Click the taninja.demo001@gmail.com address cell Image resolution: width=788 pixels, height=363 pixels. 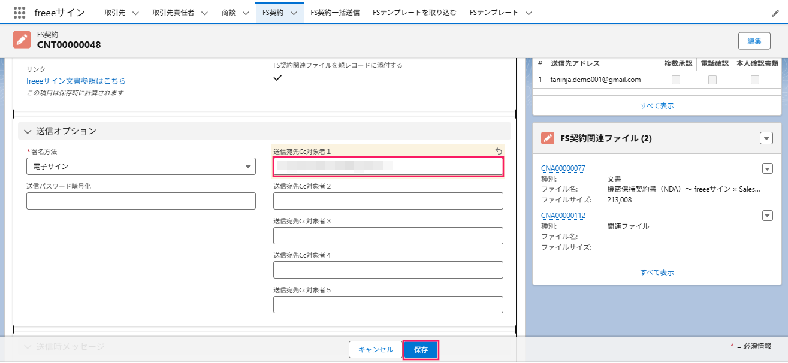pyautogui.click(x=596, y=80)
